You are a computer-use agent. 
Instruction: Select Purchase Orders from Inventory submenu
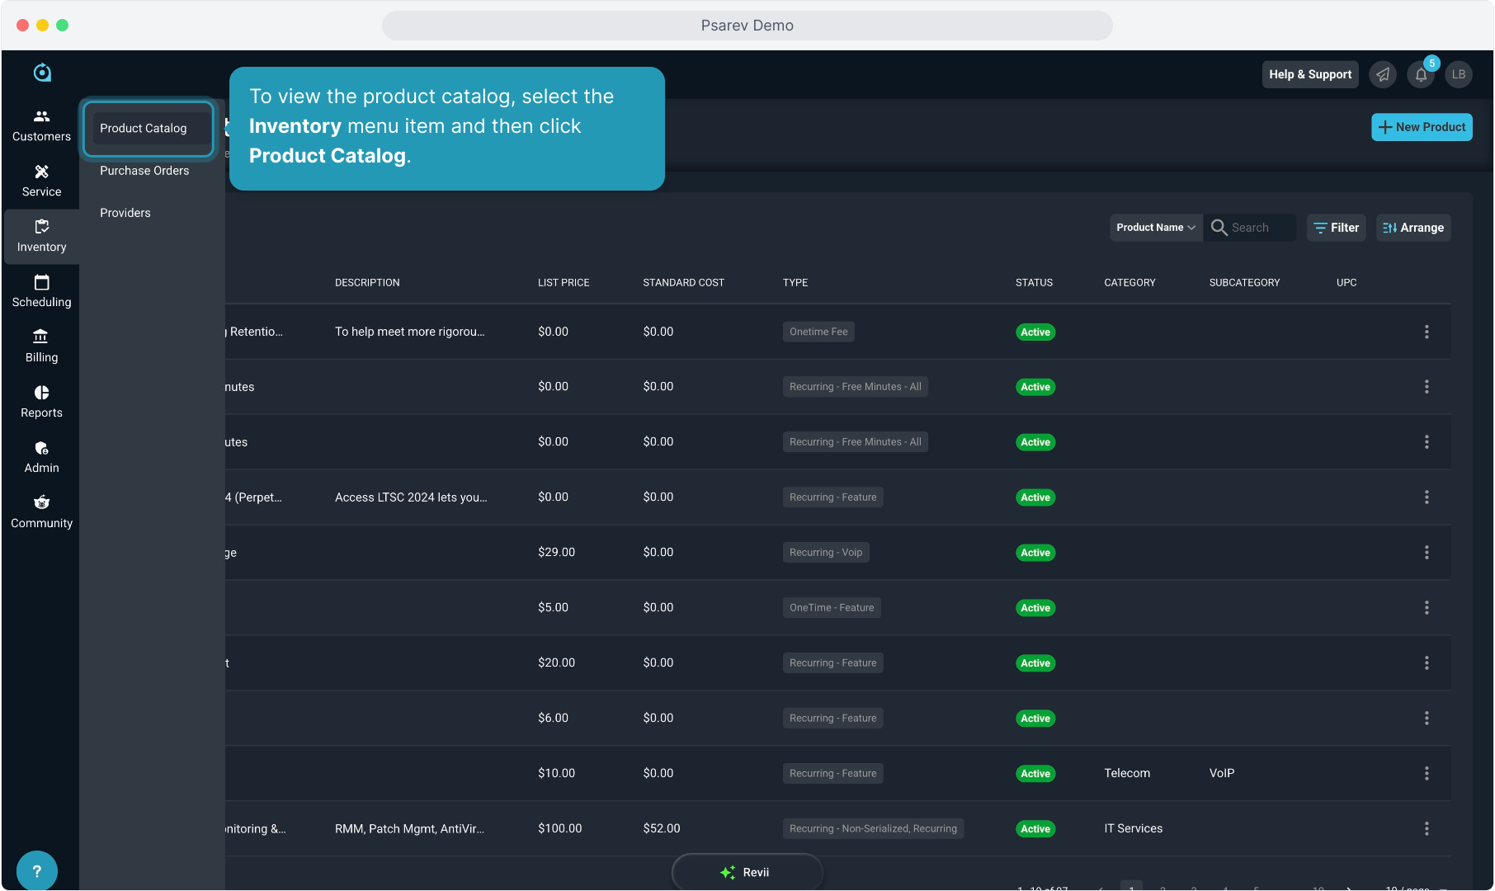pos(144,171)
